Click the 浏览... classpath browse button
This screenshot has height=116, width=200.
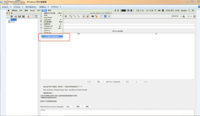pyautogui.click(x=69, y=106)
